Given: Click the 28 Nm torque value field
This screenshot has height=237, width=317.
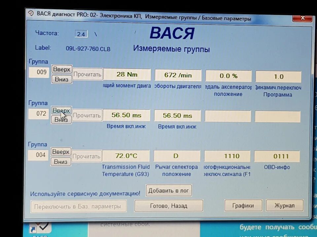Looking at the screenshot, I should [127, 74].
